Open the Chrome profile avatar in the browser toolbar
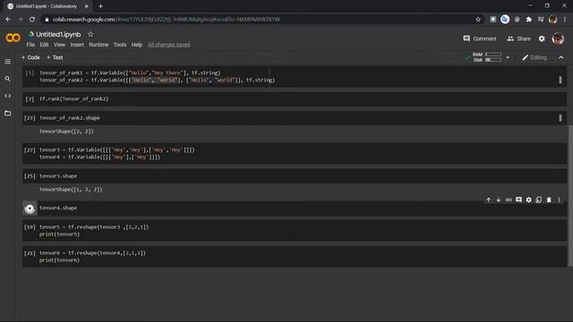Viewport: 573px width, 322px height. coord(552,20)
